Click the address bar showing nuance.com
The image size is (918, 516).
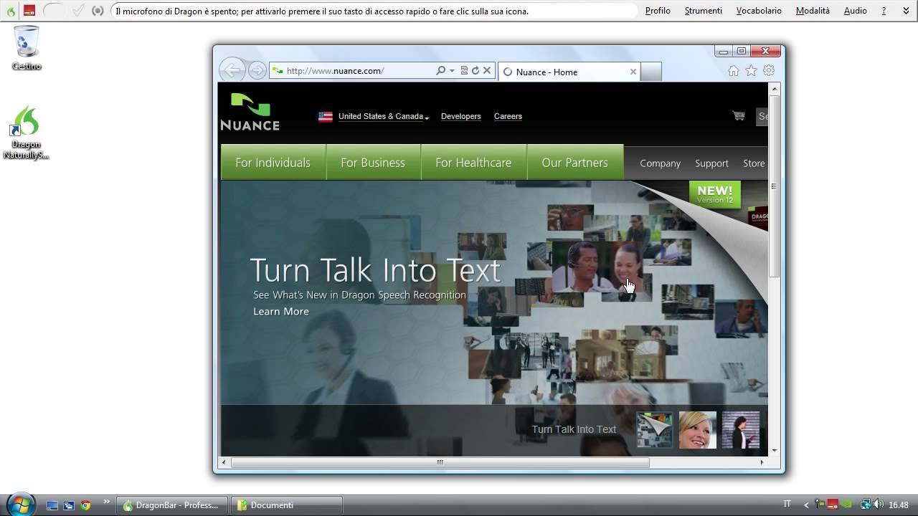point(351,70)
